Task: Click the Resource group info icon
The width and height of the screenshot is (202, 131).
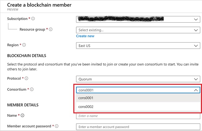Action: click(51, 29)
